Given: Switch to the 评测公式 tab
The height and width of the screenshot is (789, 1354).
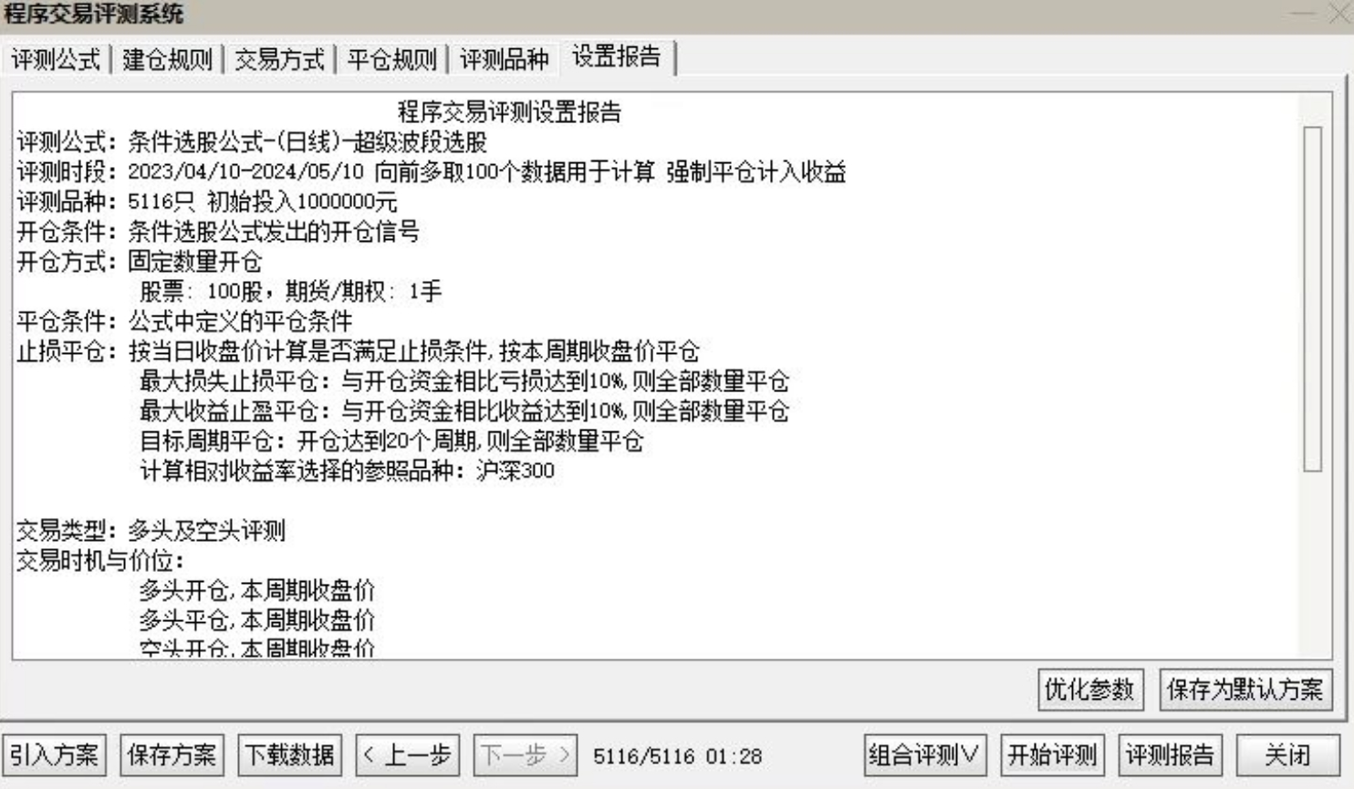Looking at the screenshot, I should tap(56, 59).
